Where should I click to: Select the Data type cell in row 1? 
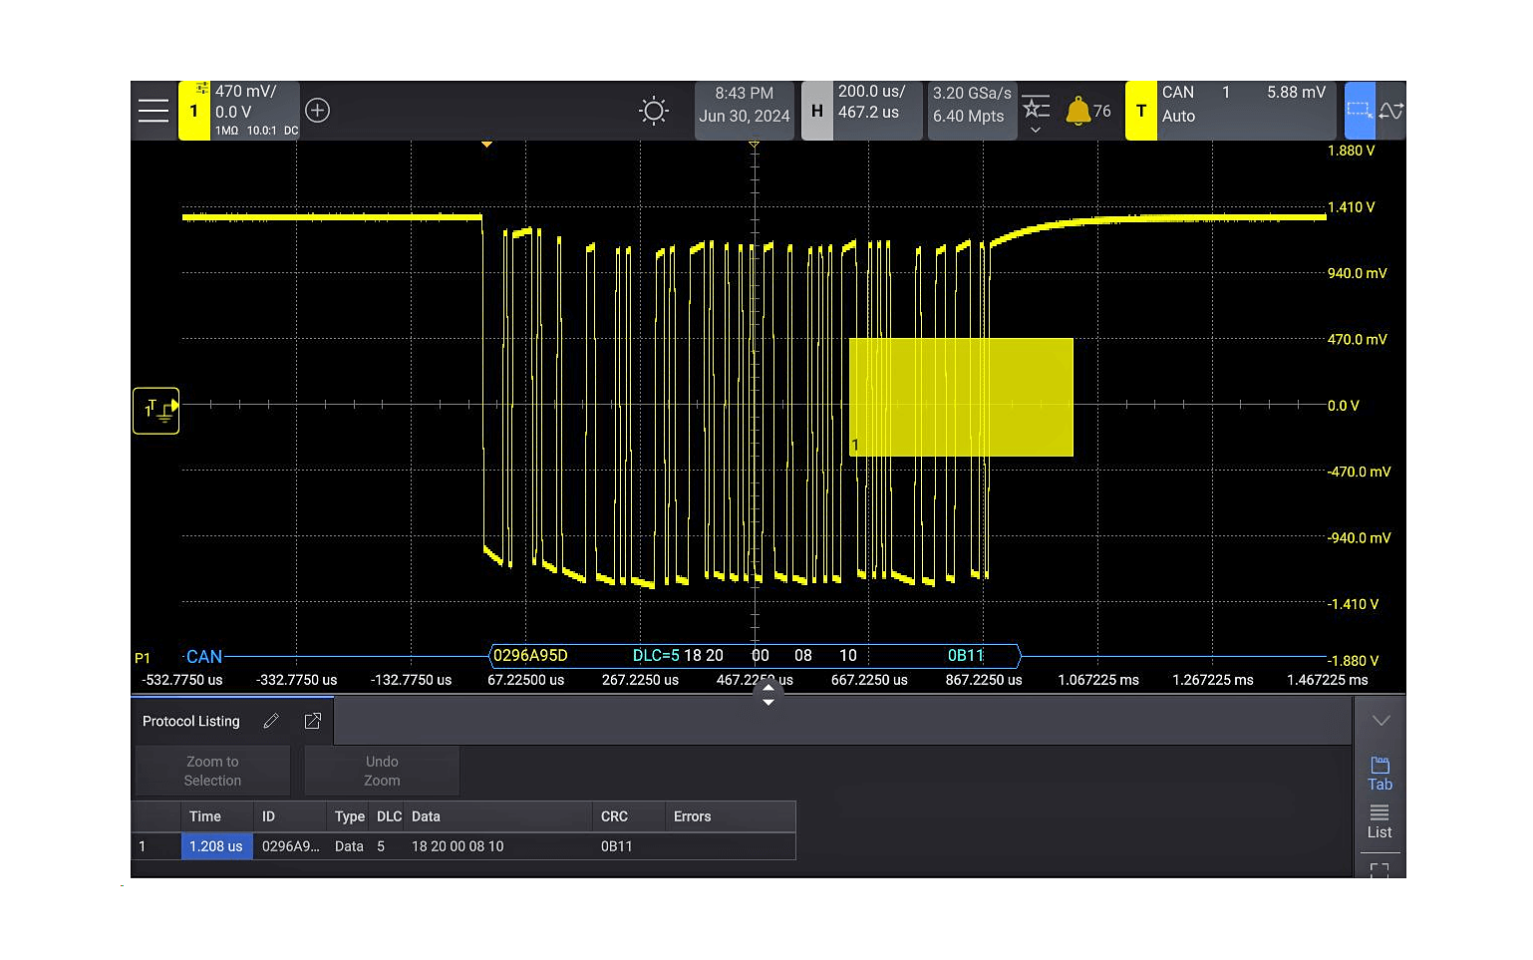[x=349, y=846]
